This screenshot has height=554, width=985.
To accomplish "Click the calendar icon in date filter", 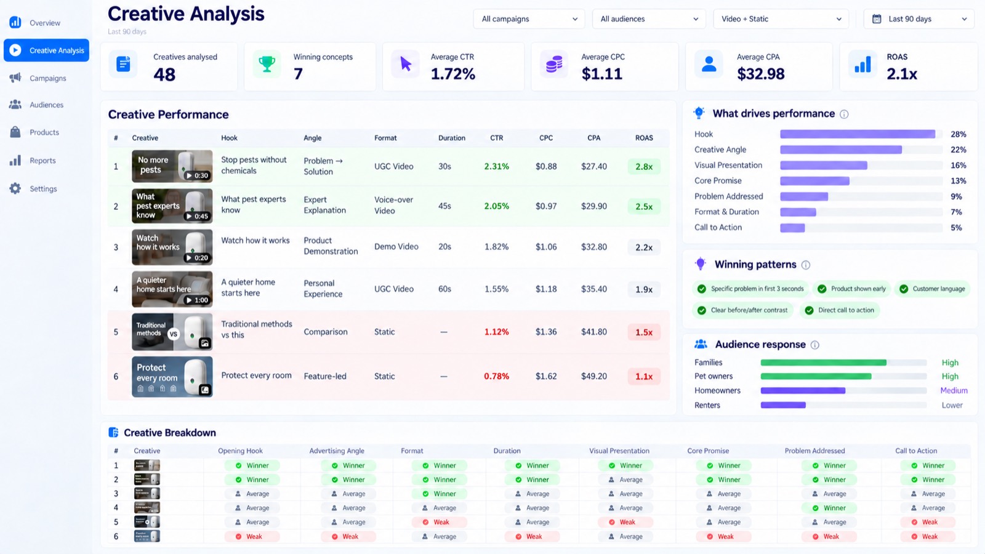I will (x=877, y=19).
